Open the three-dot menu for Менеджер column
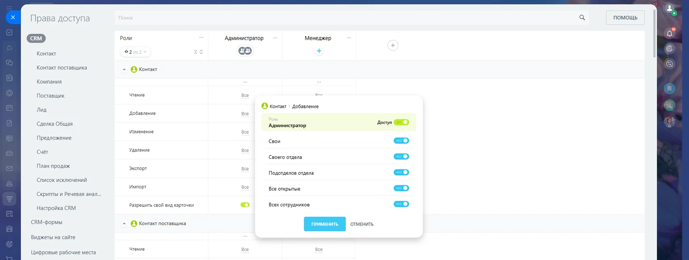Image resolution: width=689 pixels, height=260 pixels. 349,38
